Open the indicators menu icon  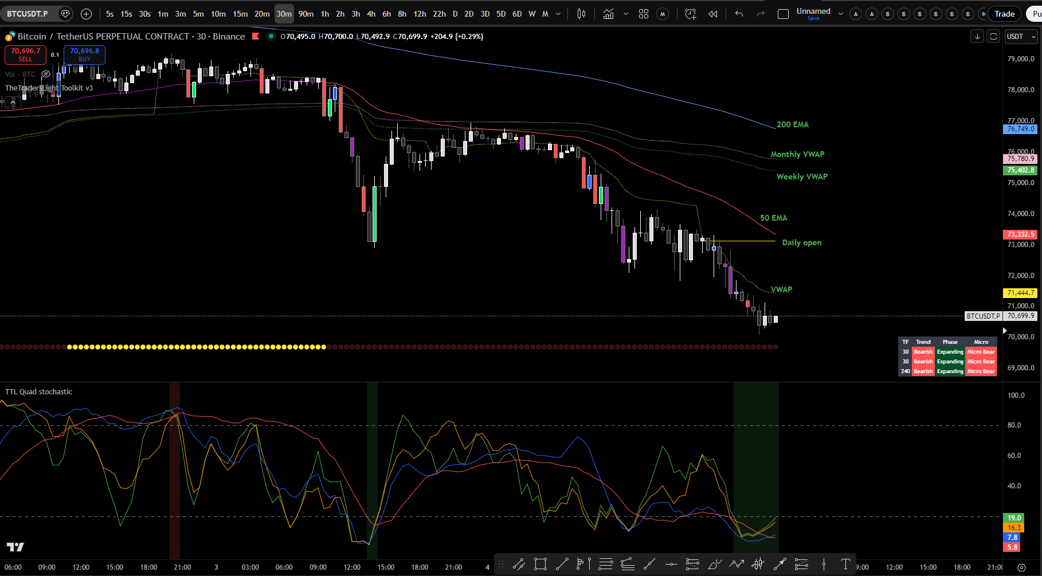pyautogui.click(x=608, y=14)
